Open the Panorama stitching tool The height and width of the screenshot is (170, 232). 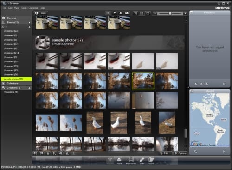click(131, 161)
